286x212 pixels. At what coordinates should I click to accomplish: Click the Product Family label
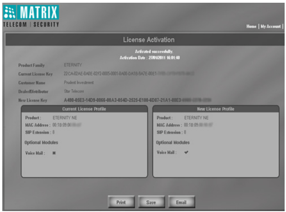click(31, 66)
